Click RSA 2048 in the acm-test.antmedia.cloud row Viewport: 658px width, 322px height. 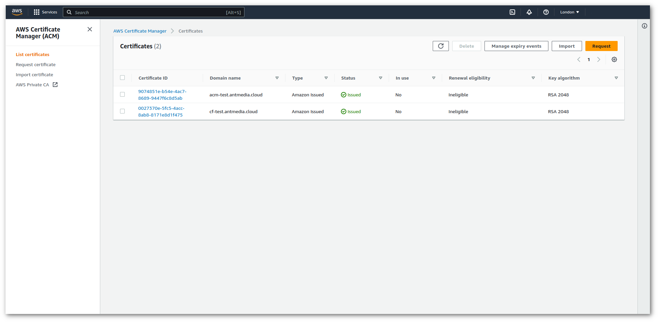coord(558,95)
